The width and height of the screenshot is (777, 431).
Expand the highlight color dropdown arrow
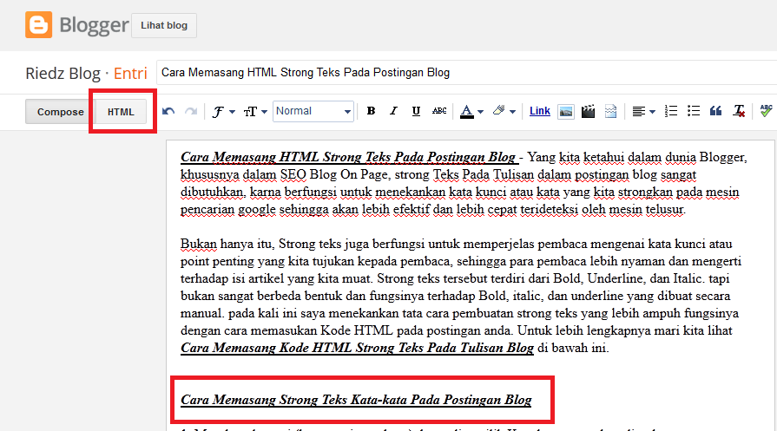[x=513, y=113]
